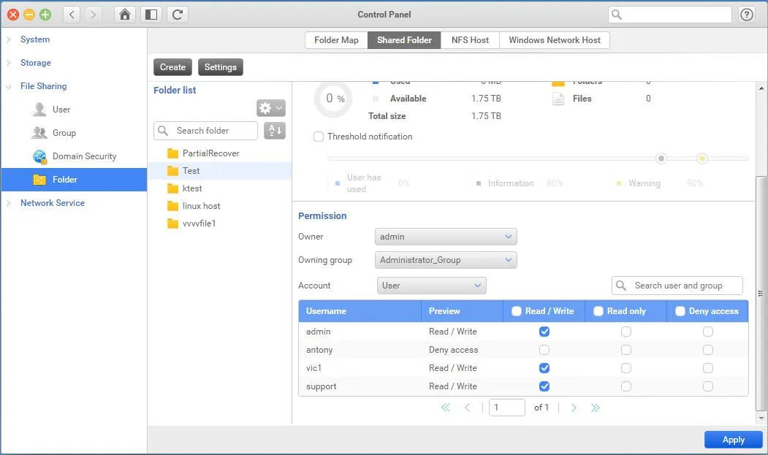Screen dimensions: 768x455
Task: Select the Test folder
Action: click(x=219, y=171)
